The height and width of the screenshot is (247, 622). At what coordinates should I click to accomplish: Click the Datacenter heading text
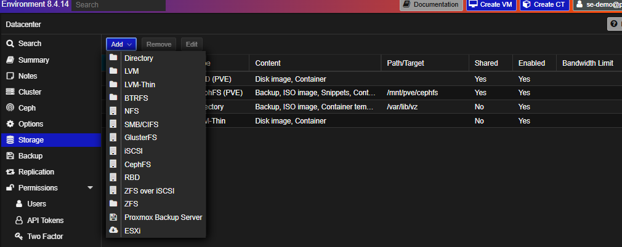[23, 25]
